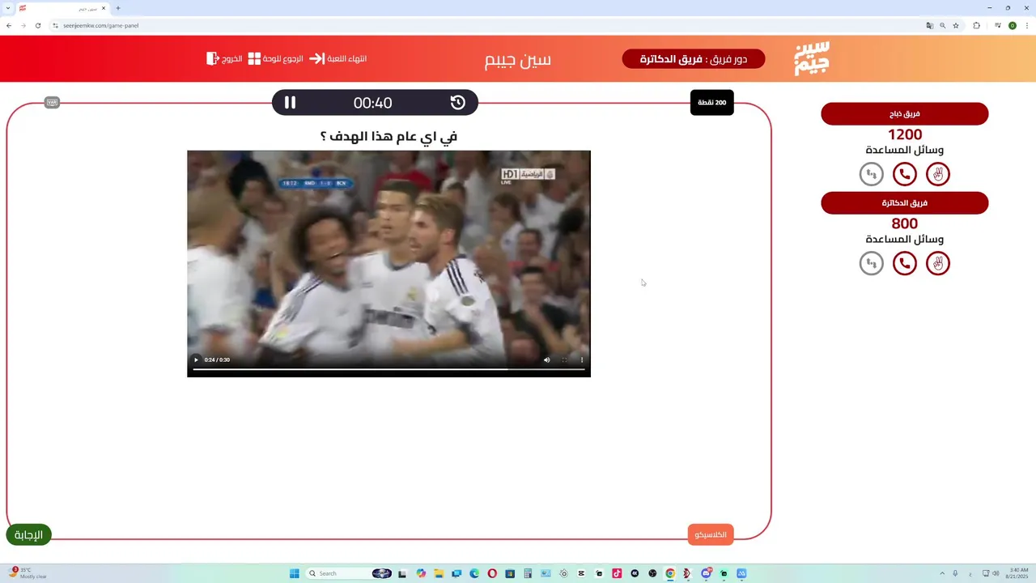Open the media control icon in Chrome toolbar
Image resolution: width=1036 pixels, height=583 pixels.
pyautogui.click(x=998, y=26)
